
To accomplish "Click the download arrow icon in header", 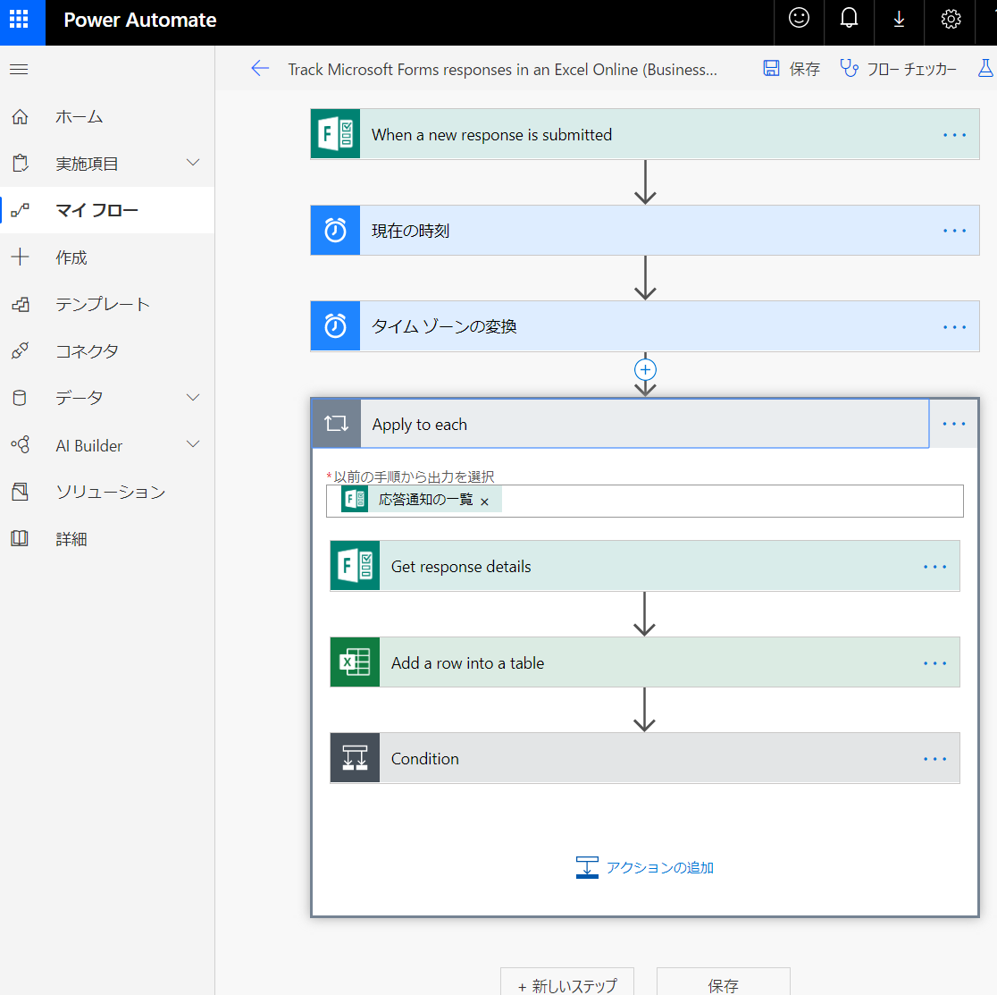I will (x=899, y=19).
